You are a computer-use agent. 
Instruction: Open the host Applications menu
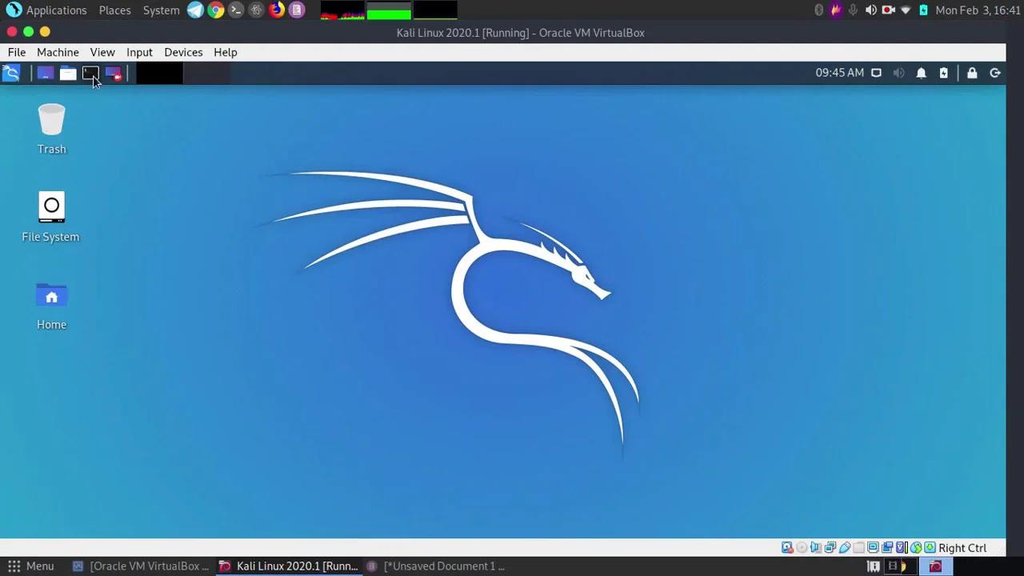pyautogui.click(x=46, y=10)
